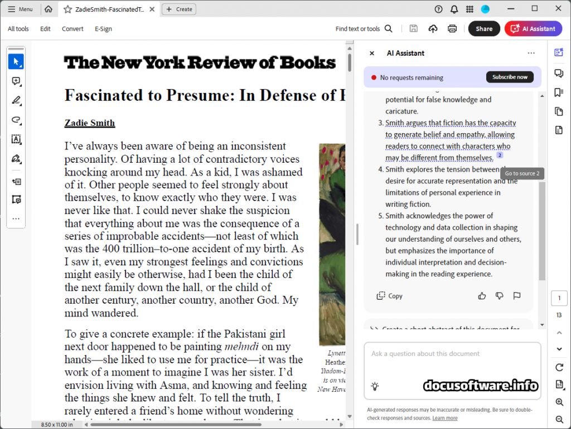571x429 pixels.
Task: Open the upload to cloud icon
Action: [433, 29]
